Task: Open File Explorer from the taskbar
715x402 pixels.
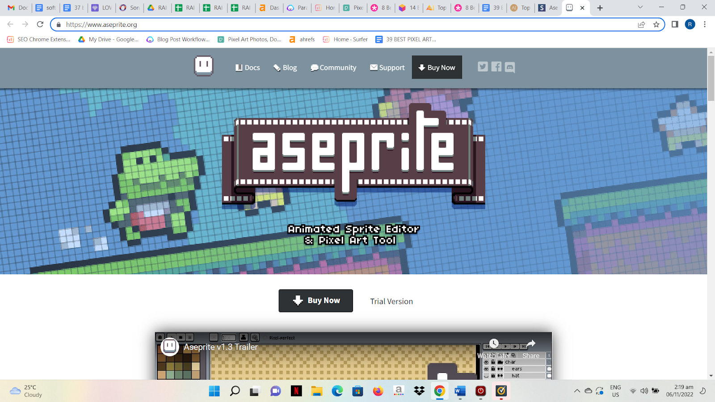Action: (x=316, y=391)
